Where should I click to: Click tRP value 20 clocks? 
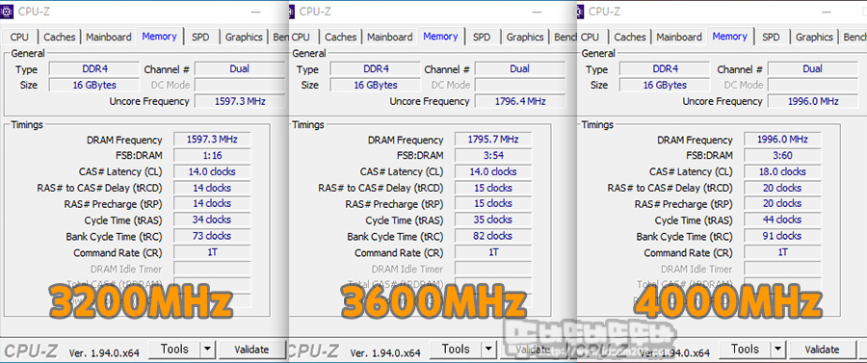pos(782,203)
